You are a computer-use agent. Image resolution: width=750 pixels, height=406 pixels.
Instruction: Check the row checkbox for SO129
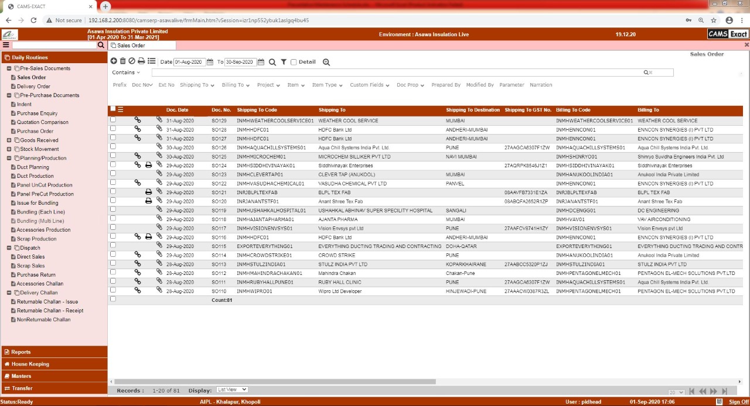(113, 120)
